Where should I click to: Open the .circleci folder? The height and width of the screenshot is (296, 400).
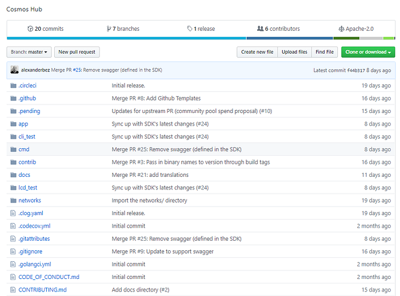[27, 86]
